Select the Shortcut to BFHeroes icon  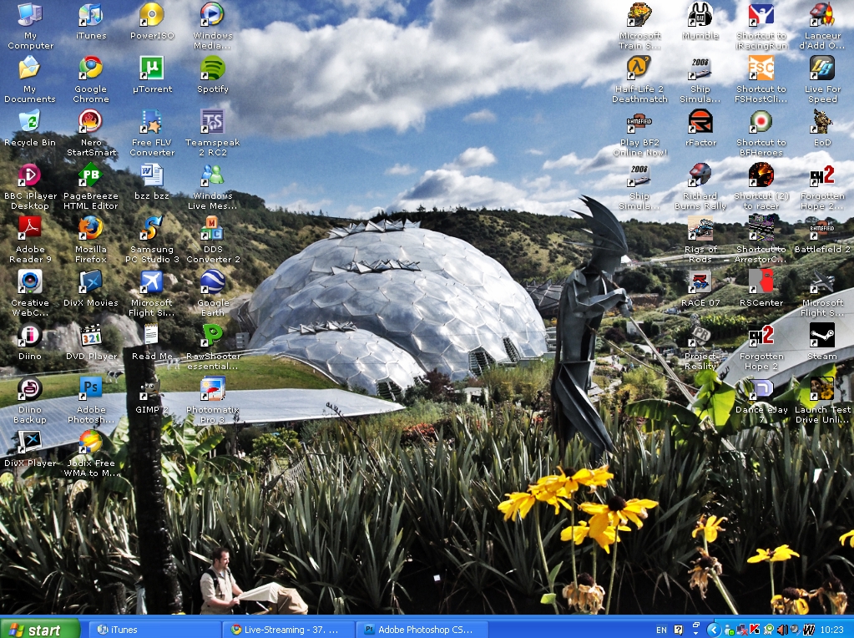click(761, 122)
